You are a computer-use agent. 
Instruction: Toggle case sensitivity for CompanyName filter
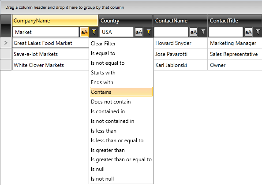84,32
